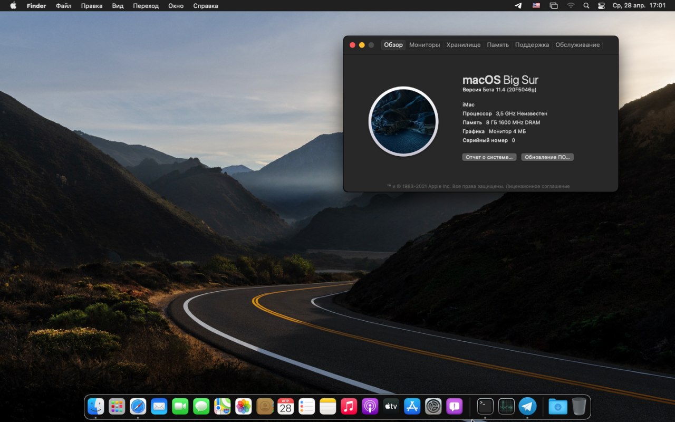
Task: Click the Монитор 4 МБ graphics value
Action: tap(507, 131)
